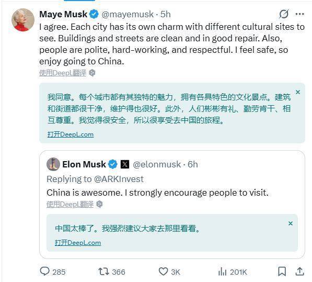Click the reply icon with 285 comments
Screen dimensions: 312x282
coord(45,272)
